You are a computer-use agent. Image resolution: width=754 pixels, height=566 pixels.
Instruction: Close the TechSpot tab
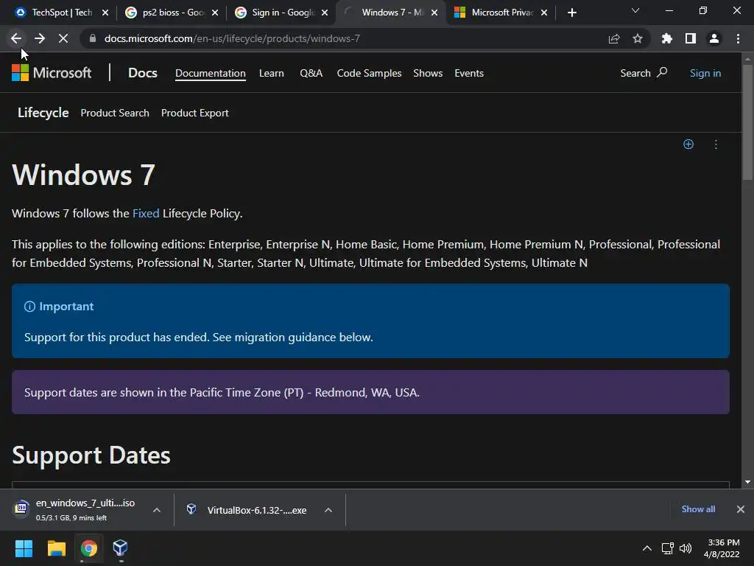[x=105, y=13]
